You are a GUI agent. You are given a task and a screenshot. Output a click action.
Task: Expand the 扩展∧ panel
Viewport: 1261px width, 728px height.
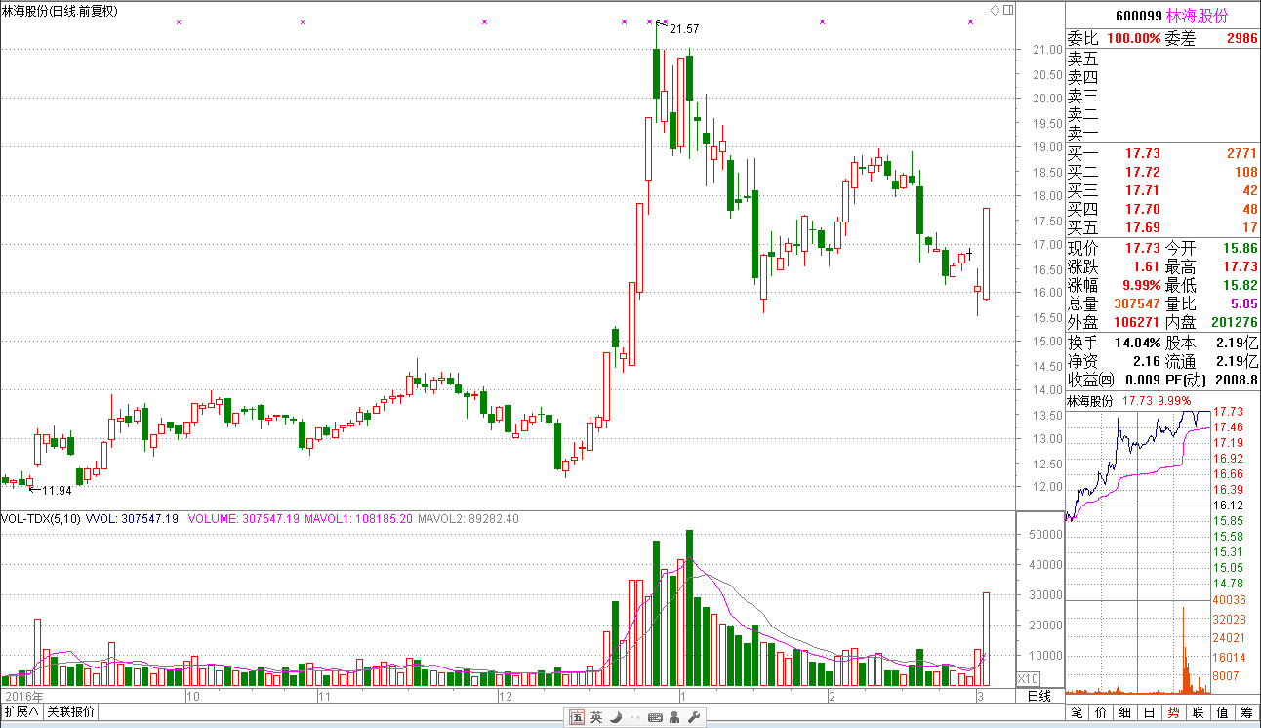pyautogui.click(x=20, y=712)
